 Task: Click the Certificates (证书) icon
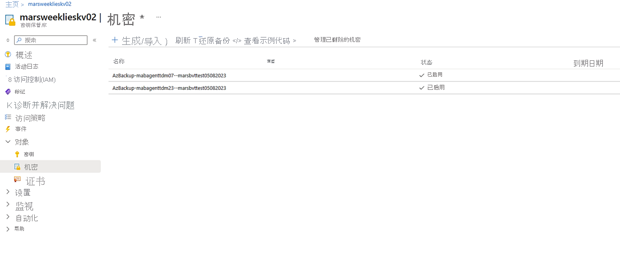(x=17, y=179)
